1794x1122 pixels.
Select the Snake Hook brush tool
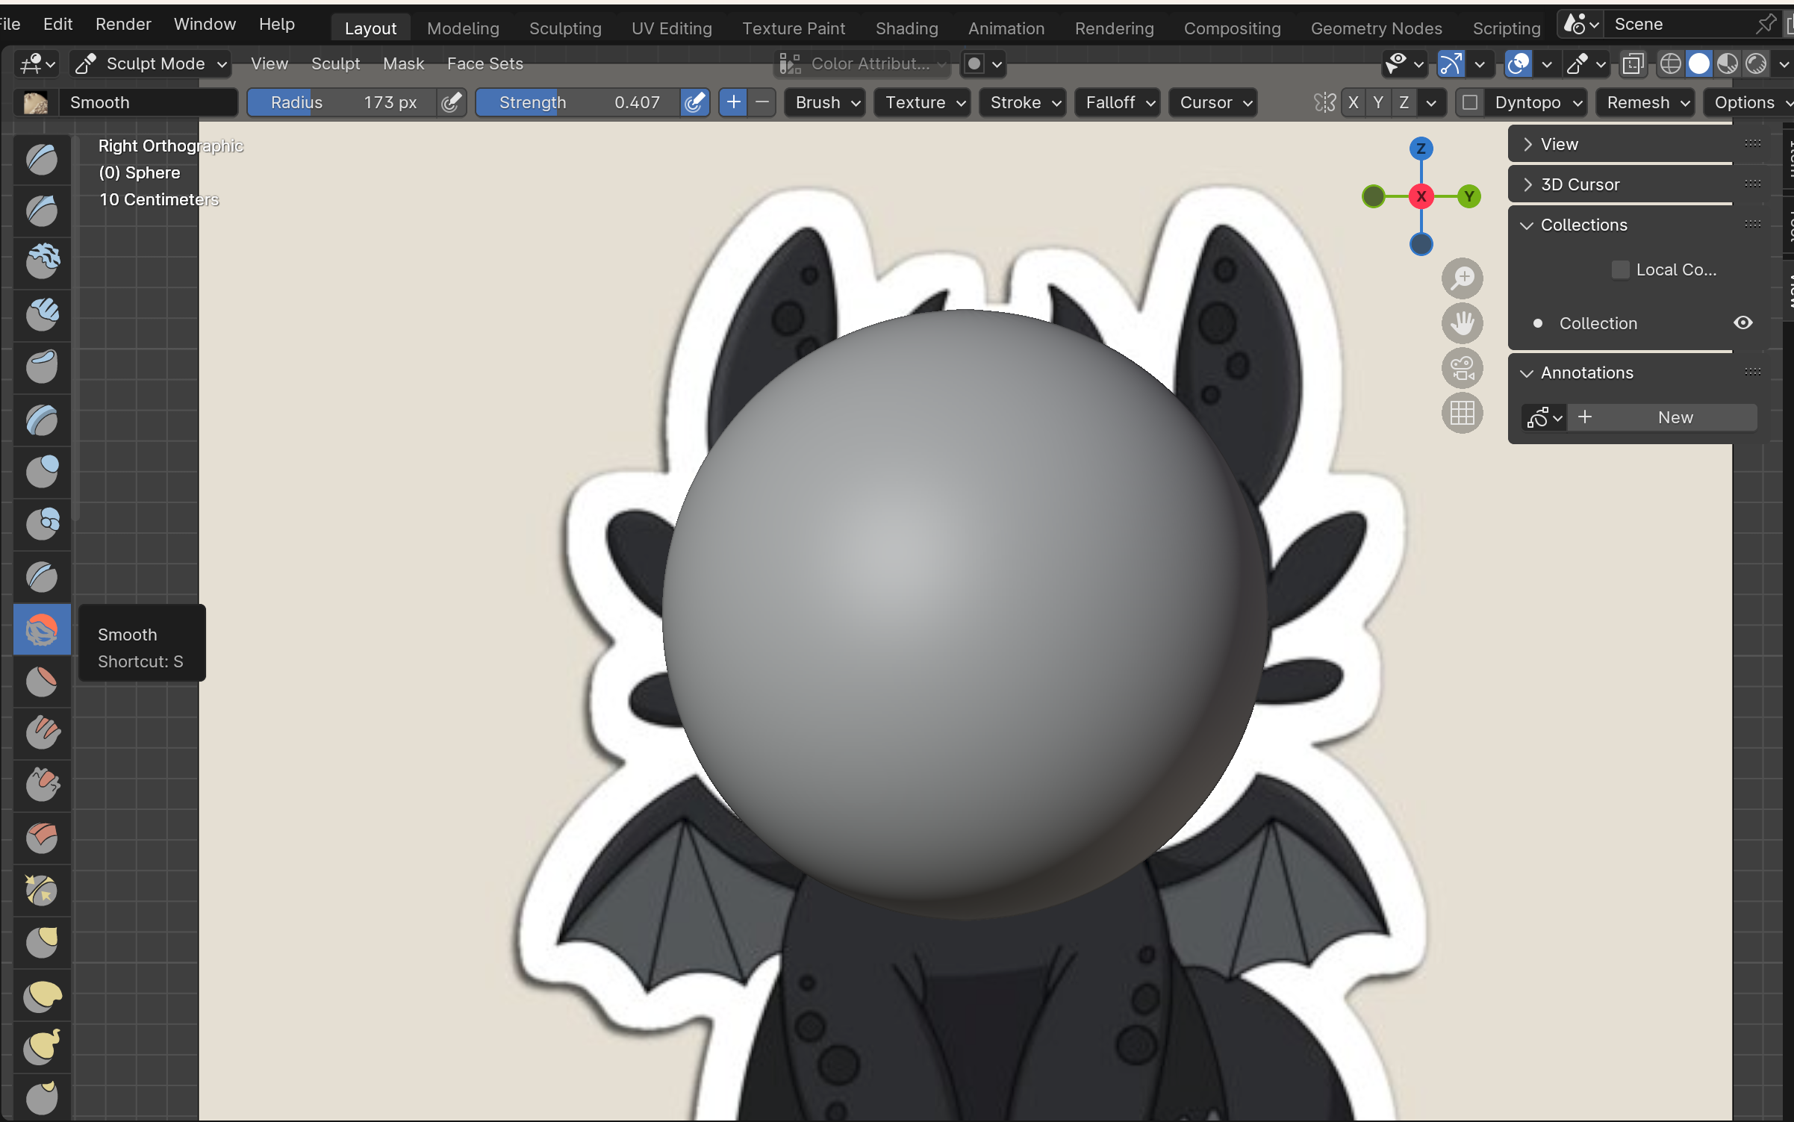[x=42, y=1047]
